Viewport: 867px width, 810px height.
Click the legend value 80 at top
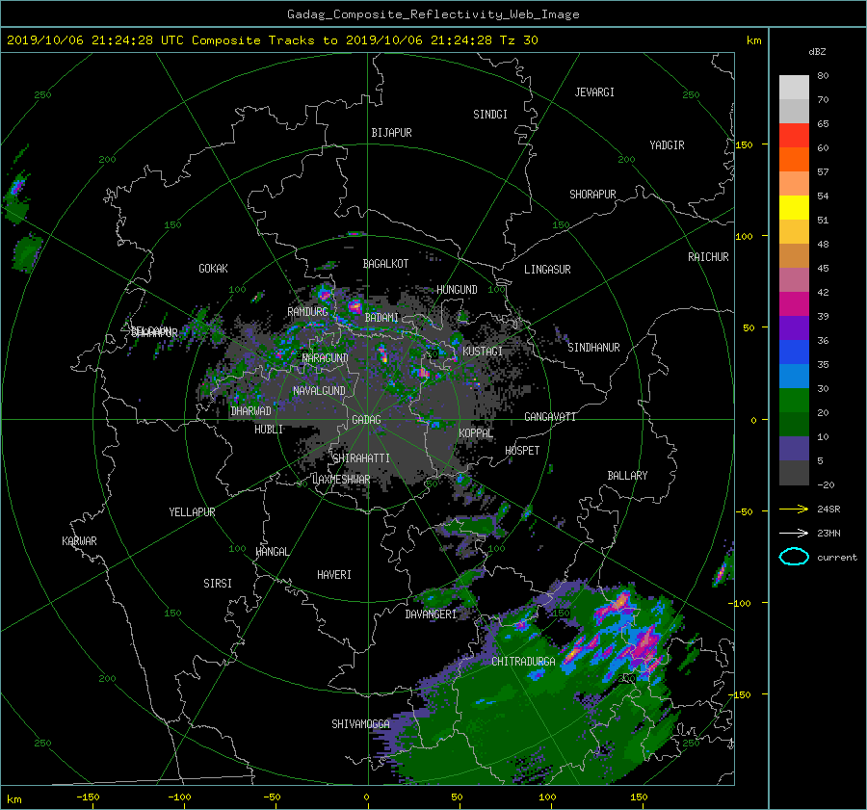[x=823, y=76]
